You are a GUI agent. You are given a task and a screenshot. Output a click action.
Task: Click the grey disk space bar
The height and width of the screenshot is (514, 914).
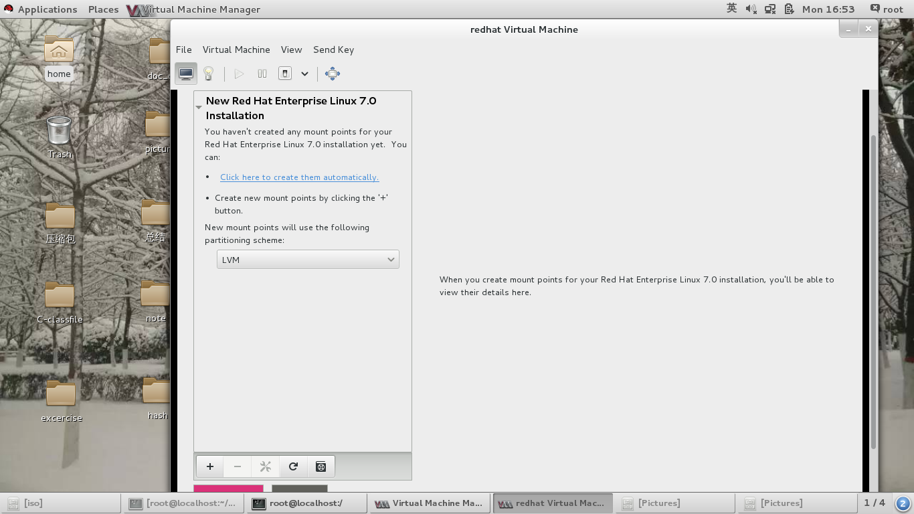pyautogui.click(x=300, y=489)
